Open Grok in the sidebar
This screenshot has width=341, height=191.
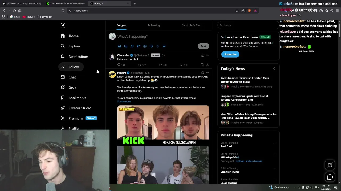point(69,87)
